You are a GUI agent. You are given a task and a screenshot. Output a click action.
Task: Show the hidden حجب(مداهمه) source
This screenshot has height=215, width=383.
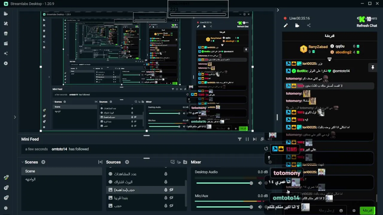pos(172,190)
